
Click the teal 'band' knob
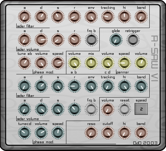tap(141, 86)
